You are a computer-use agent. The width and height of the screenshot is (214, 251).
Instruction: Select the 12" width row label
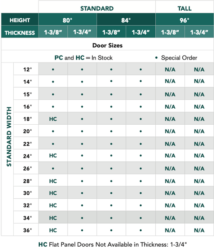(27, 70)
